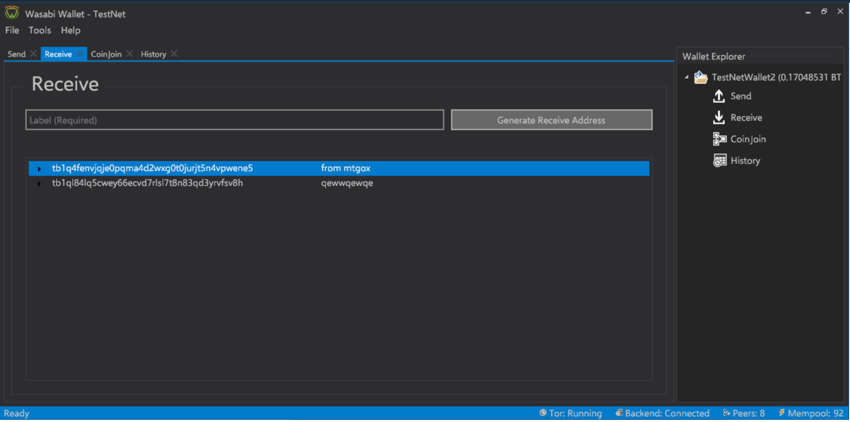Click the TestNetWallet2 folder icon
The image size is (850, 422).
(701, 77)
